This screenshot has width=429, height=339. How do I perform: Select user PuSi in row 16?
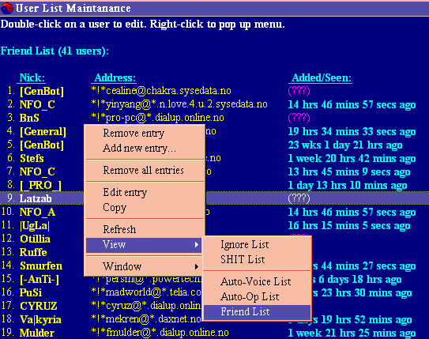point(31,292)
